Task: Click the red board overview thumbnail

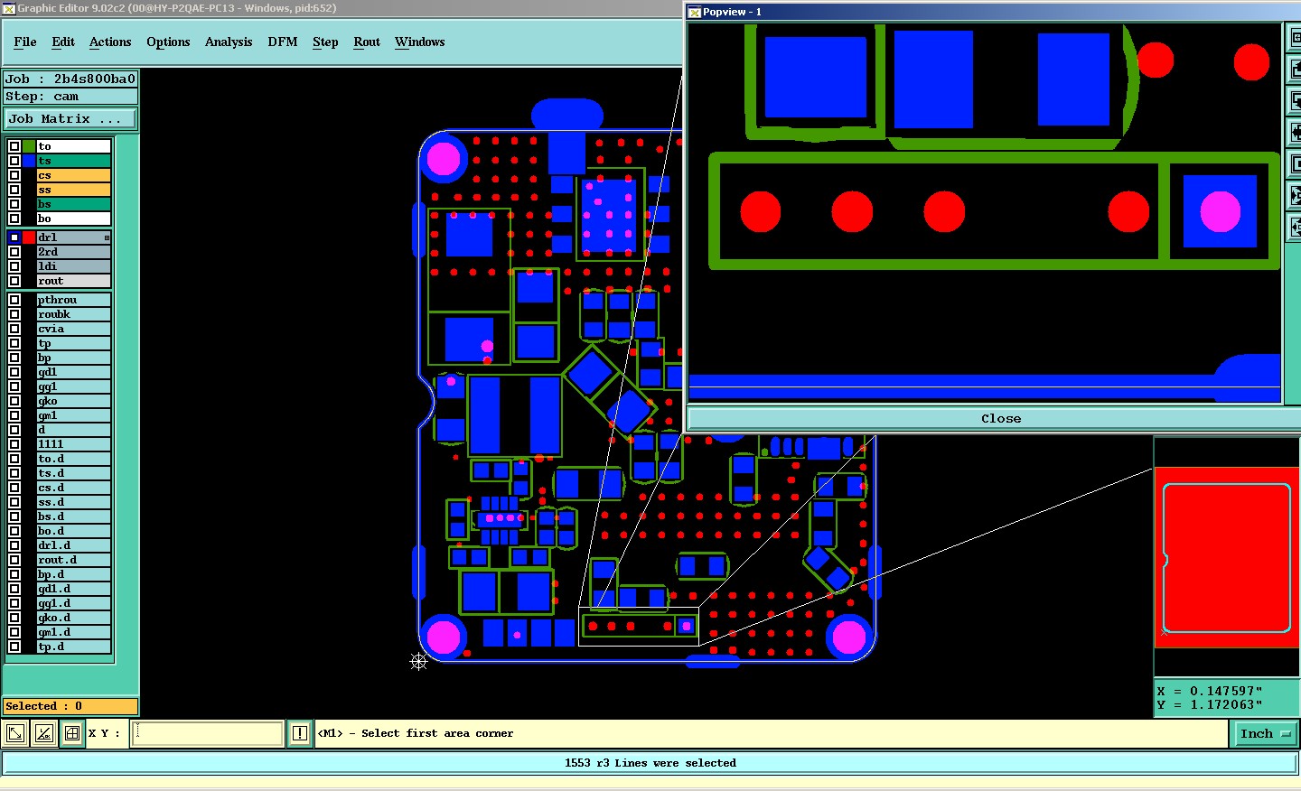Action: (1227, 557)
